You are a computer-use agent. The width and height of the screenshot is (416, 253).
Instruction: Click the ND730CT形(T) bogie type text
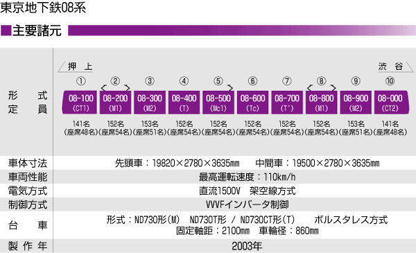[x=268, y=220]
